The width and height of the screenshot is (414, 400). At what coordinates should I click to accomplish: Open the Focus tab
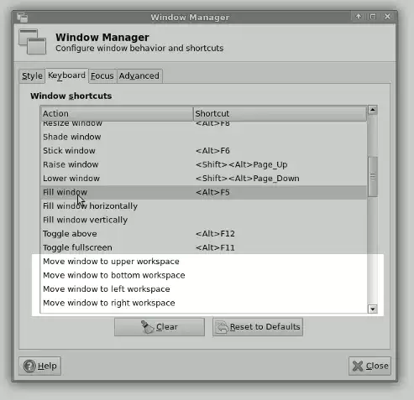102,75
